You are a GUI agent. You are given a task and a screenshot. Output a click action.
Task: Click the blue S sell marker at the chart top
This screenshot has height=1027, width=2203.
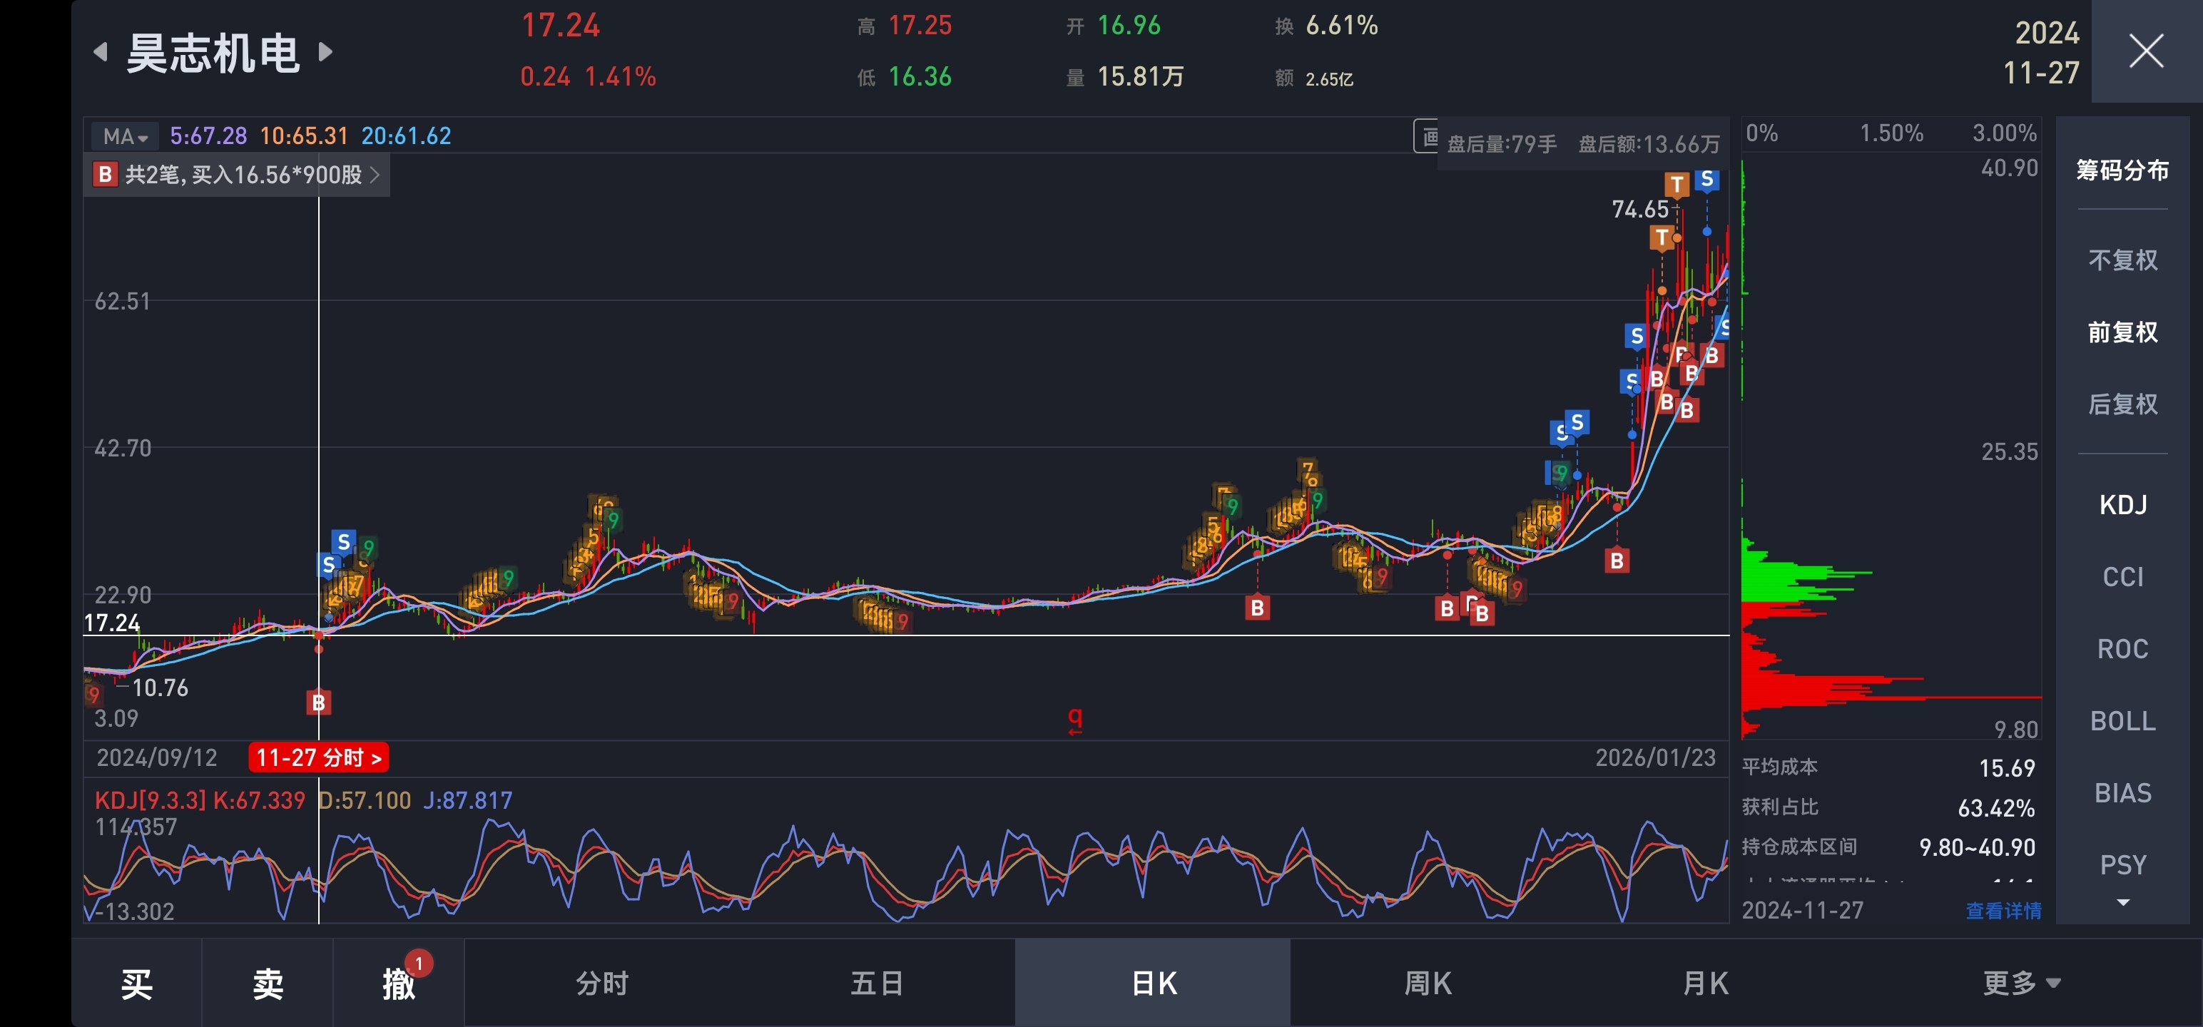[x=1707, y=180]
